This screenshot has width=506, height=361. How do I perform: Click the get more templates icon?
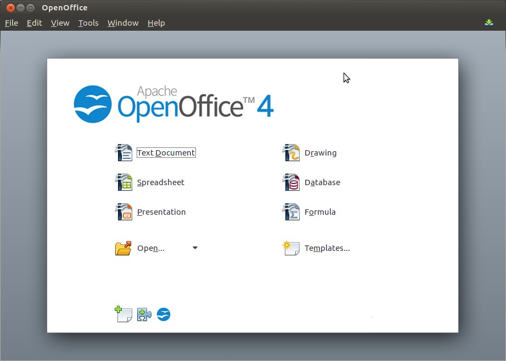pyautogui.click(x=123, y=314)
